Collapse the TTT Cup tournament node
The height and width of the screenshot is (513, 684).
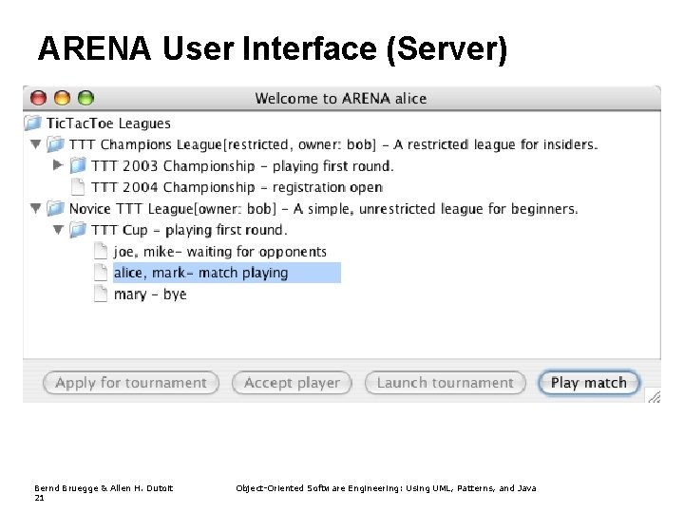(x=58, y=230)
